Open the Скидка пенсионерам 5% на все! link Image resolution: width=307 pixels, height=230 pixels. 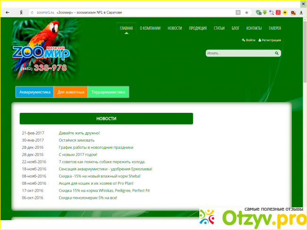pyautogui.click(x=87, y=197)
